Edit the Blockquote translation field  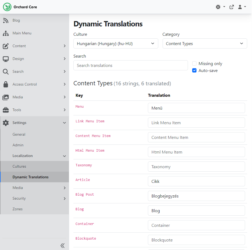click(x=196, y=240)
